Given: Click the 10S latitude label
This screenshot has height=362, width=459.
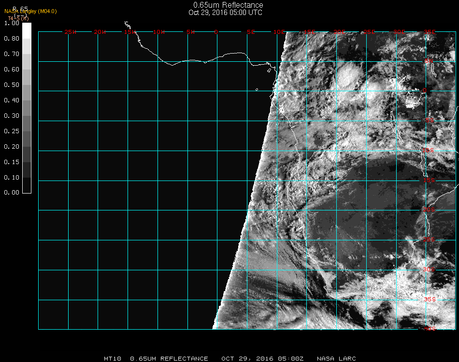Looking at the screenshot, I should 428,150.
